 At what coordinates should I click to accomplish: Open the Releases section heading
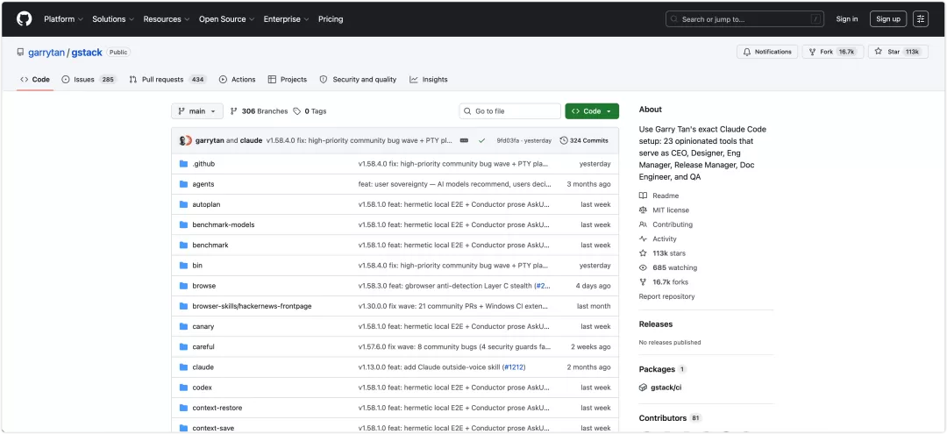pos(655,324)
